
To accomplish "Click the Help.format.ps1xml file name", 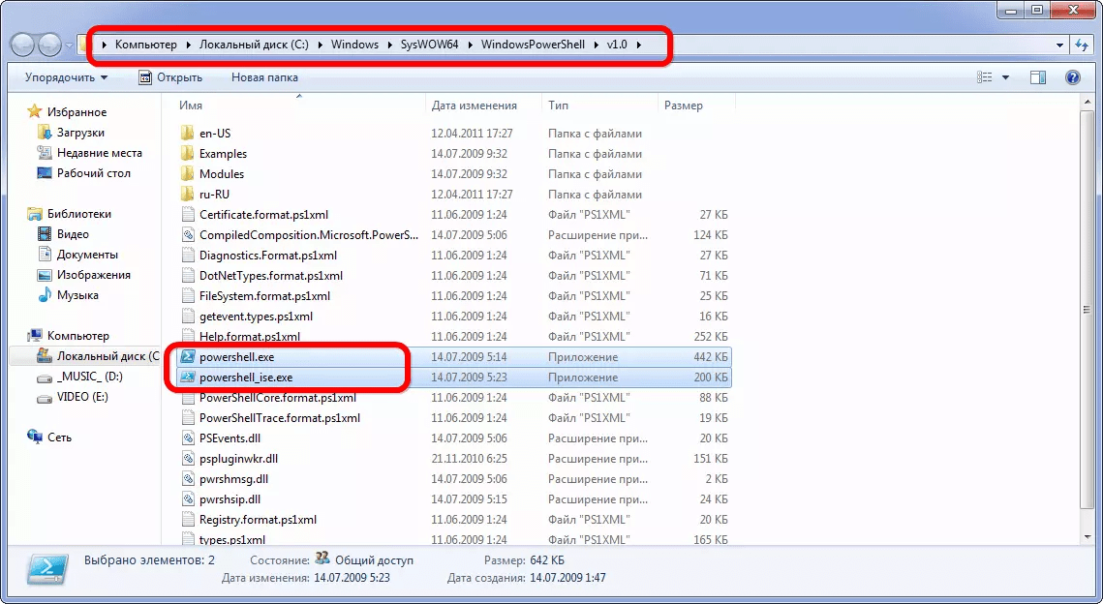I will tap(250, 337).
